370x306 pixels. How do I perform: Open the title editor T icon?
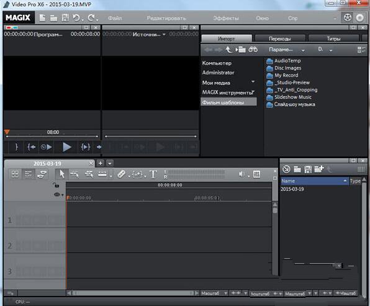click(153, 174)
